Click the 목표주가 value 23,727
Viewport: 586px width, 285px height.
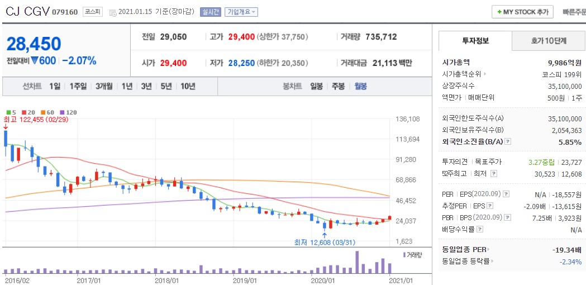[x=572, y=162]
